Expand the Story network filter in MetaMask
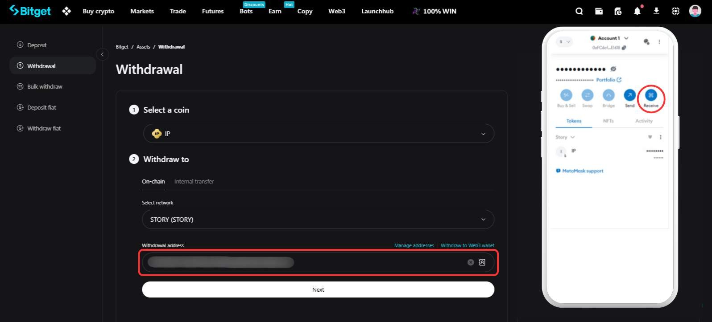The height and width of the screenshot is (322, 712). pyautogui.click(x=565, y=137)
